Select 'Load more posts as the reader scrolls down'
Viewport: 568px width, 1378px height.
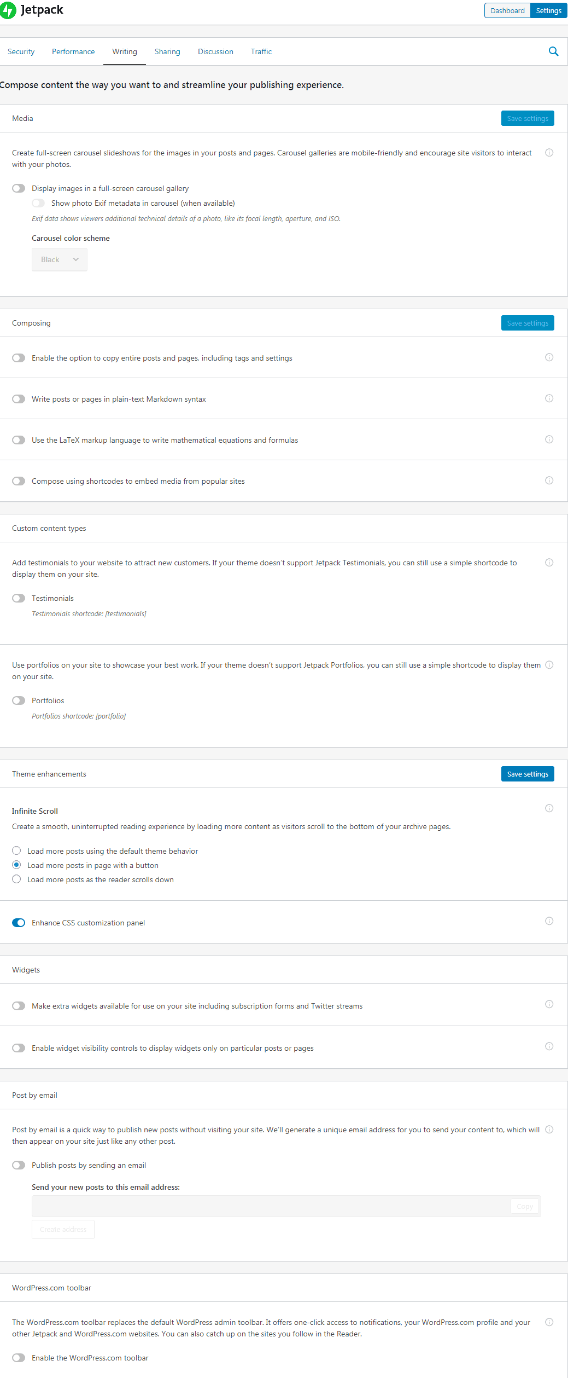[16, 879]
